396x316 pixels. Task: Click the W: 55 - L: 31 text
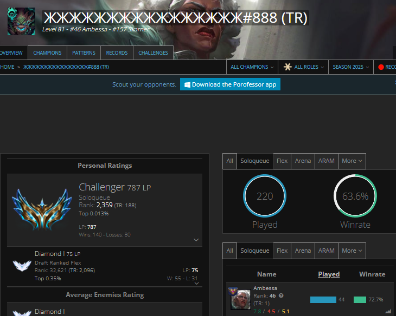pyautogui.click(x=182, y=279)
